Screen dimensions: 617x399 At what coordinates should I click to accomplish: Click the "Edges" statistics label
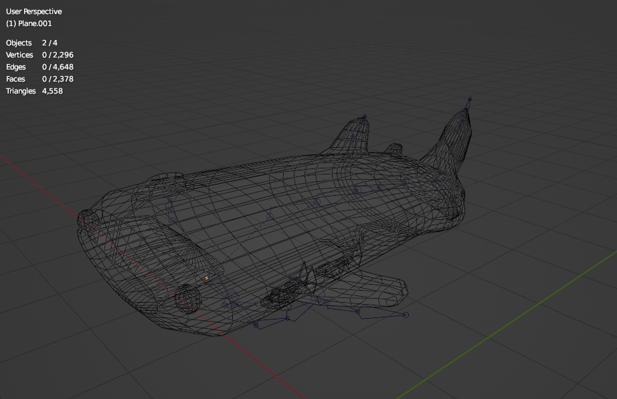[x=16, y=68]
